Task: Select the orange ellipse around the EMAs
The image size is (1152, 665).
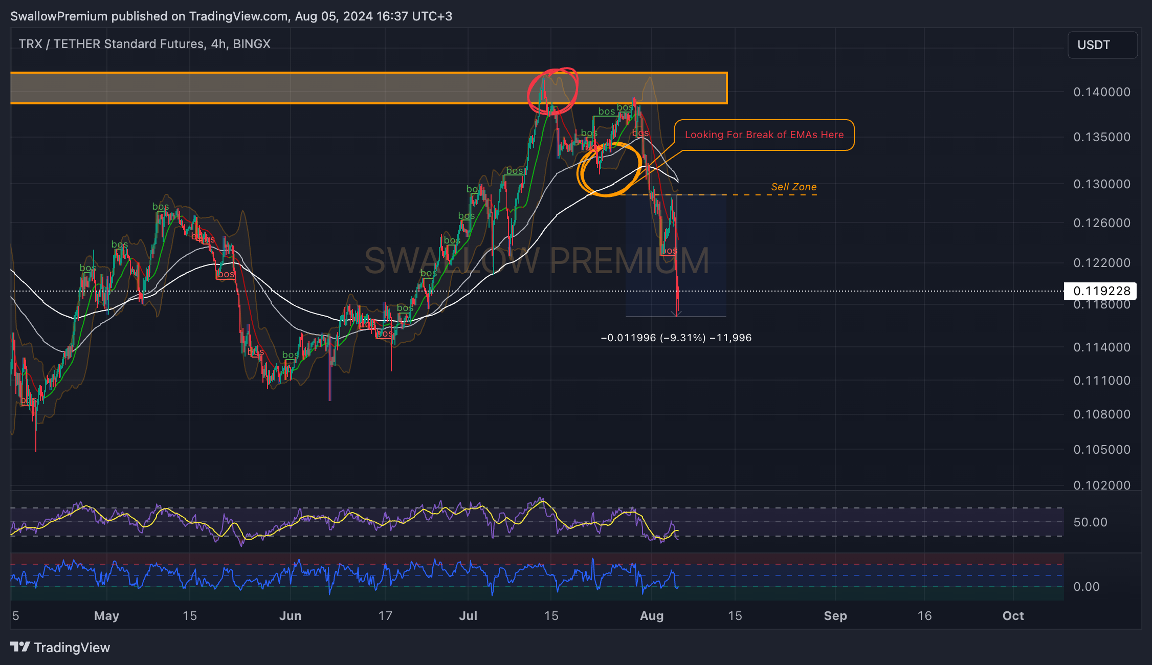Action: [x=609, y=169]
